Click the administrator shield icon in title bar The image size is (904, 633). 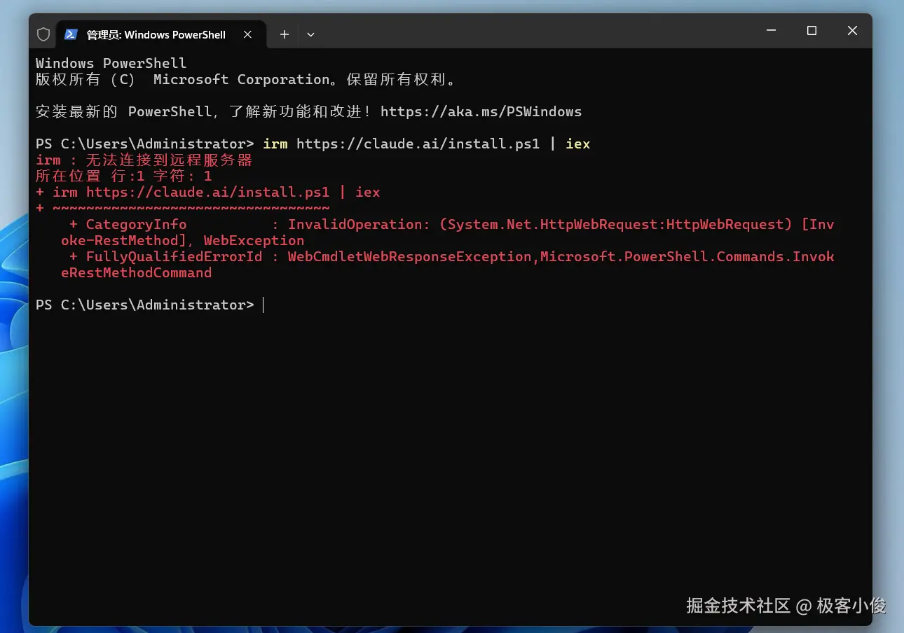coord(43,34)
